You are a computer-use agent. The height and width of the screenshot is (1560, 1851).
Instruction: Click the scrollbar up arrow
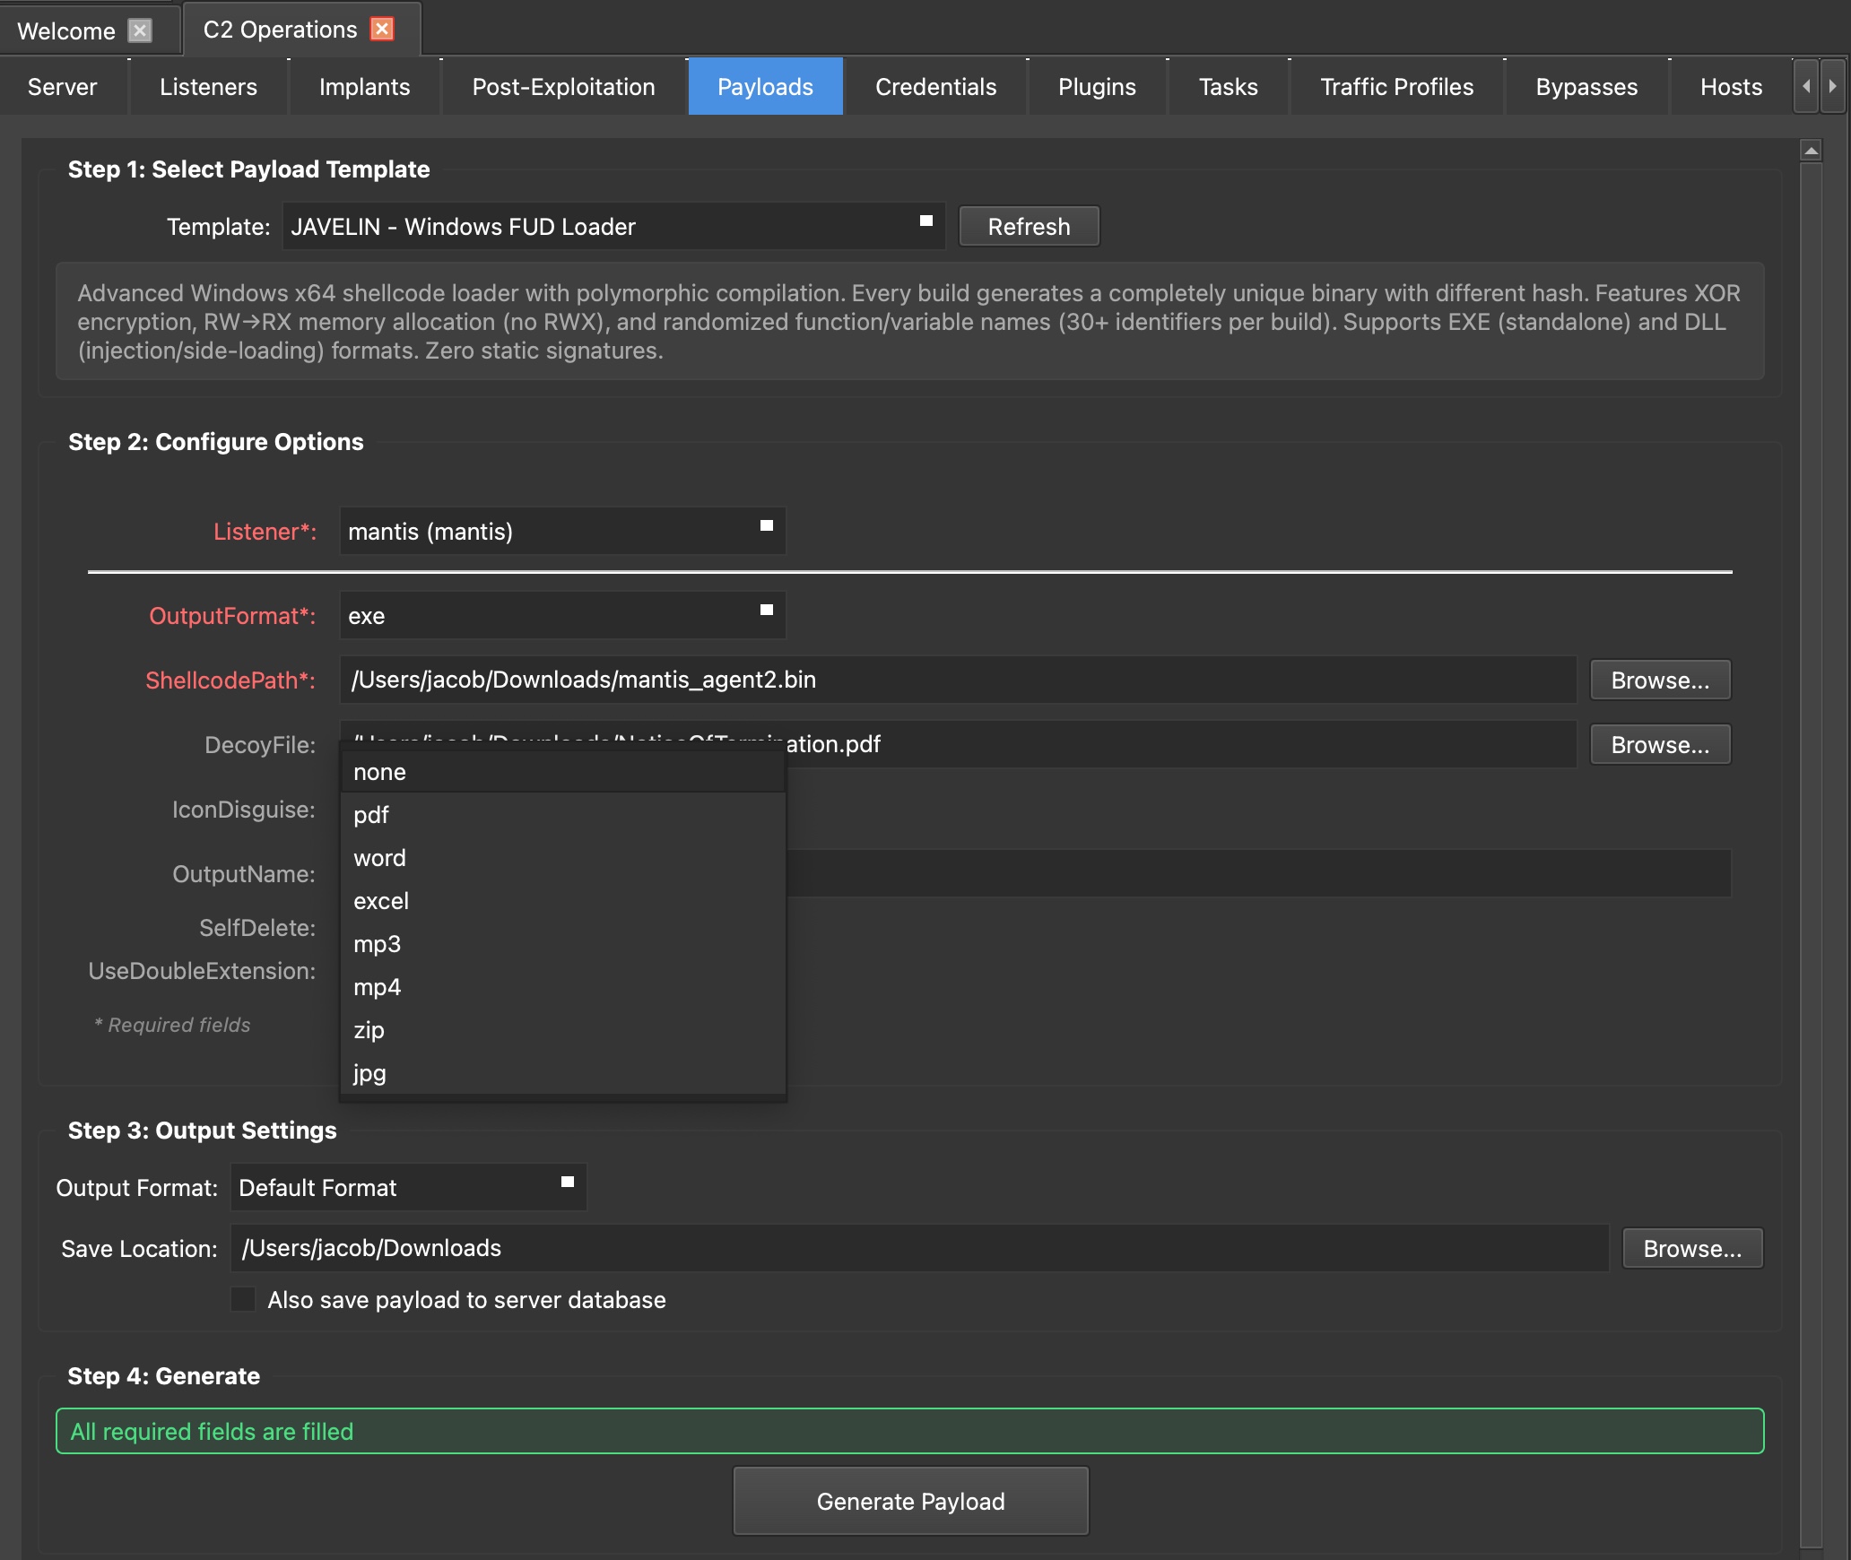pos(1811,149)
